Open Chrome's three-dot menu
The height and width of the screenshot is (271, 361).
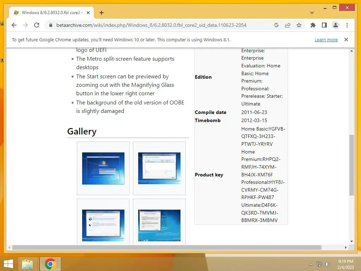[347, 25]
